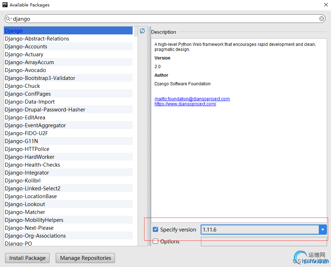Enable the Options checkbox

pyautogui.click(x=155, y=241)
